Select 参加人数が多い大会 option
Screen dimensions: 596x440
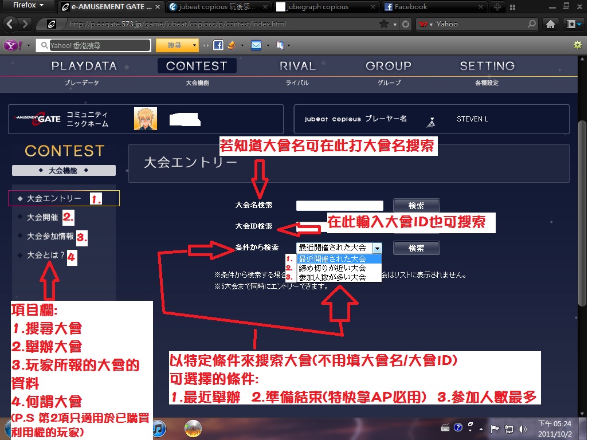339,277
